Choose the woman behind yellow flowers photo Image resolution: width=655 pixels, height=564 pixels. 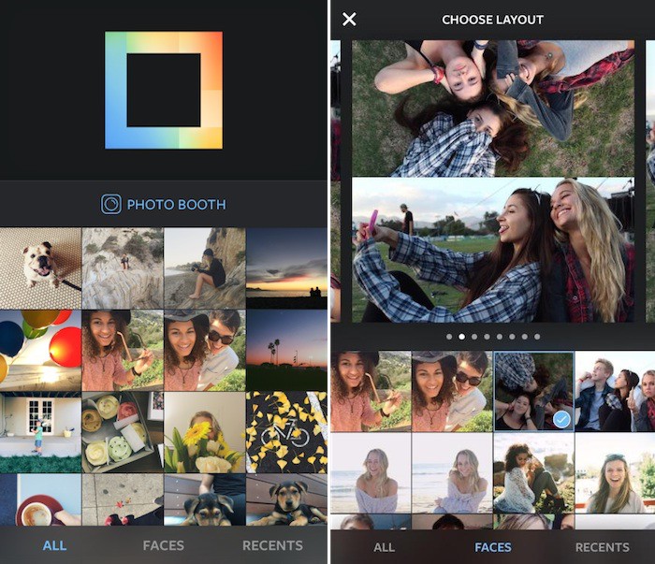point(205,432)
